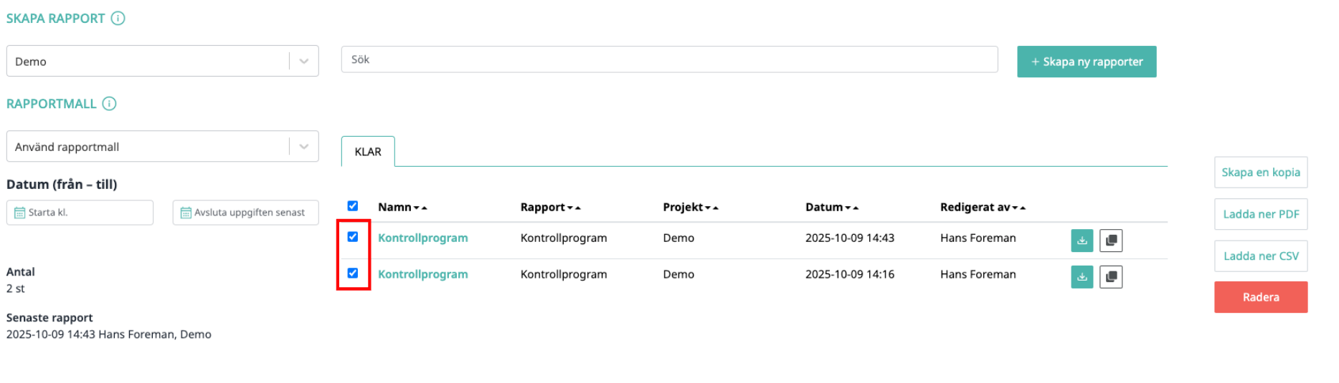Image resolution: width=1339 pixels, height=383 pixels.
Task: Download the 14:43 Kontrollprogram report via icon
Action: pos(1082,241)
